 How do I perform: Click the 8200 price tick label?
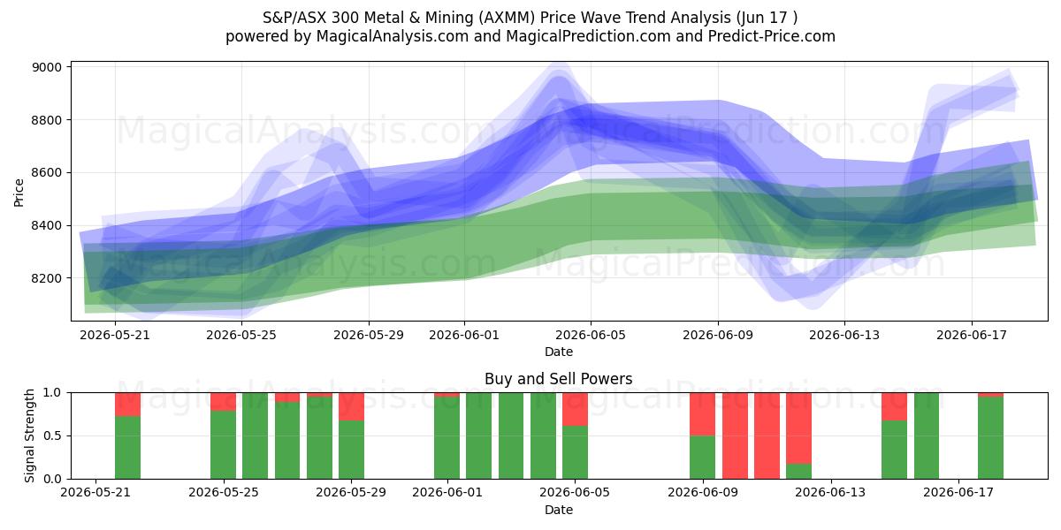[x=47, y=278]
